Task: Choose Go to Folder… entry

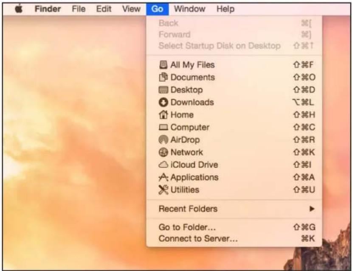Action: [234, 227]
